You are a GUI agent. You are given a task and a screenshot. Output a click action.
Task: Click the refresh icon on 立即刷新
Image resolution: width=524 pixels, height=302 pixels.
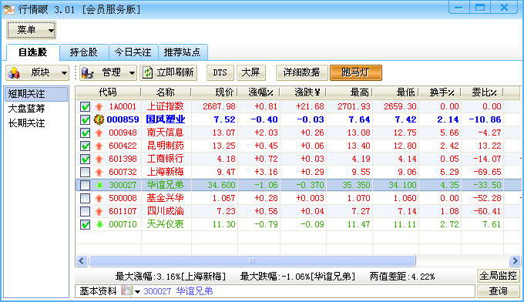point(147,72)
